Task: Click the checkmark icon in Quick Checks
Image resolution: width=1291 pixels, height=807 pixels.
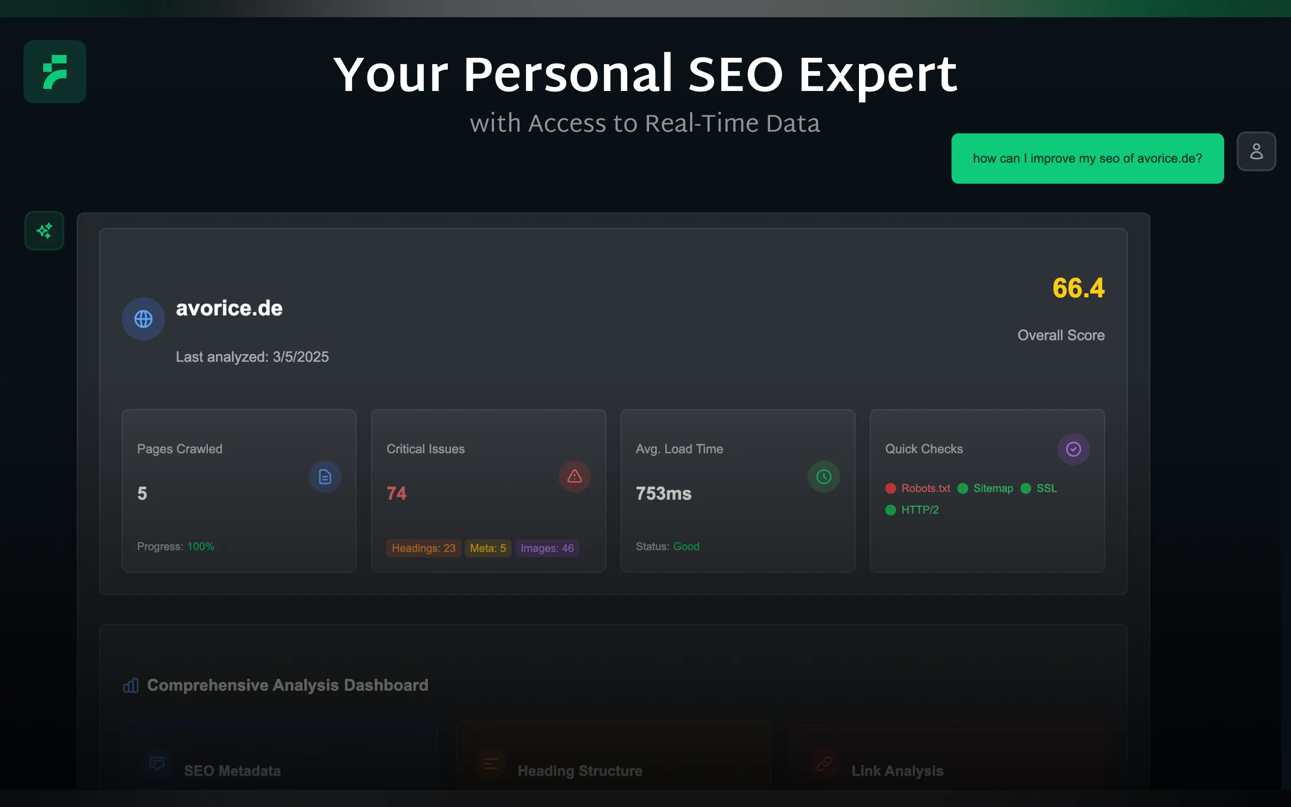Action: 1073,449
